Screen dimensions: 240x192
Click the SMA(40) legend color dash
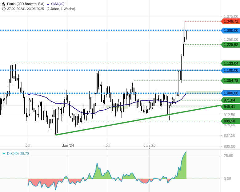(48, 4)
